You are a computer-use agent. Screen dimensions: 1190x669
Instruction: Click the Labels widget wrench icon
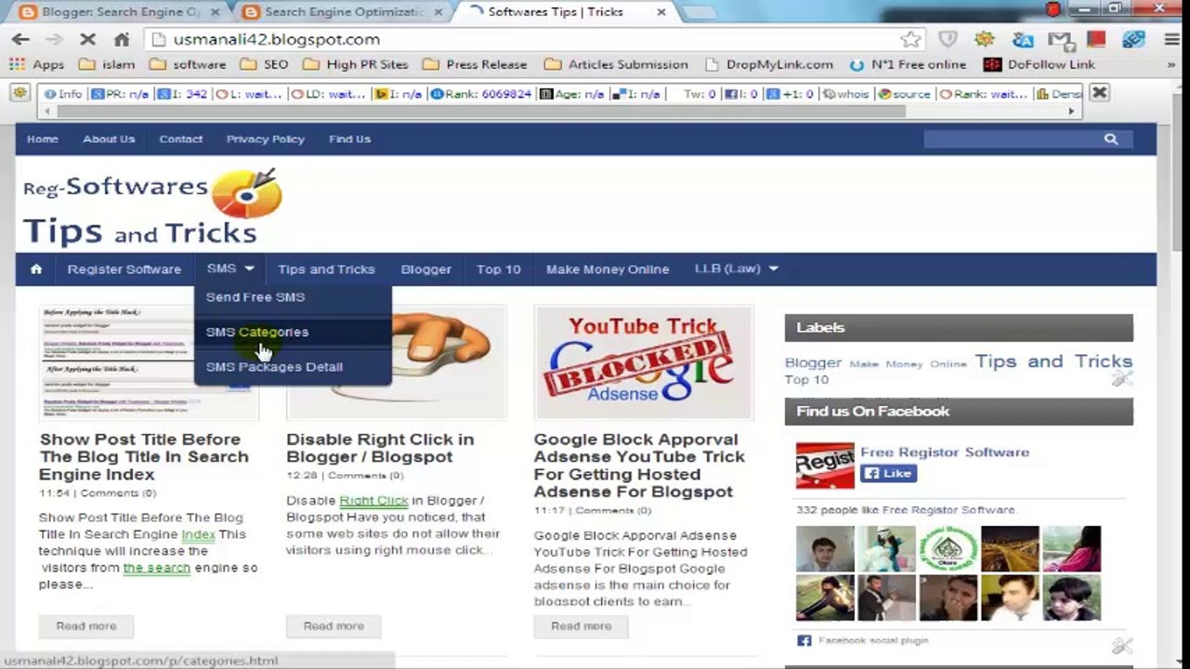pyautogui.click(x=1122, y=377)
